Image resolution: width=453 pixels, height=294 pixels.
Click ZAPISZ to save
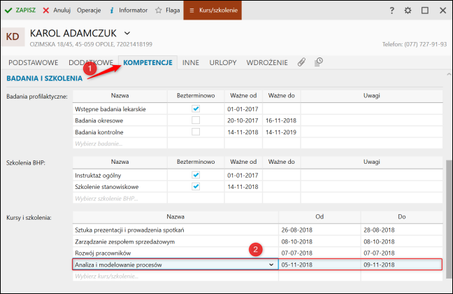click(25, 10)
